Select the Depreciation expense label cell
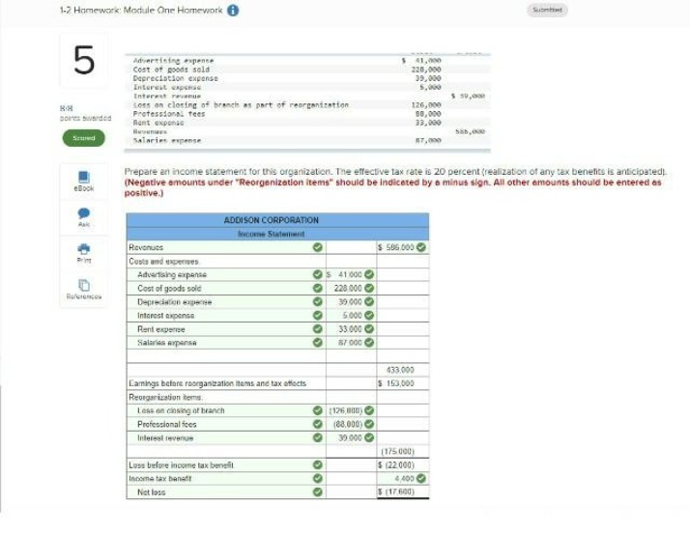The width and height of the screenshot is (690, 533). pos(226,301)
